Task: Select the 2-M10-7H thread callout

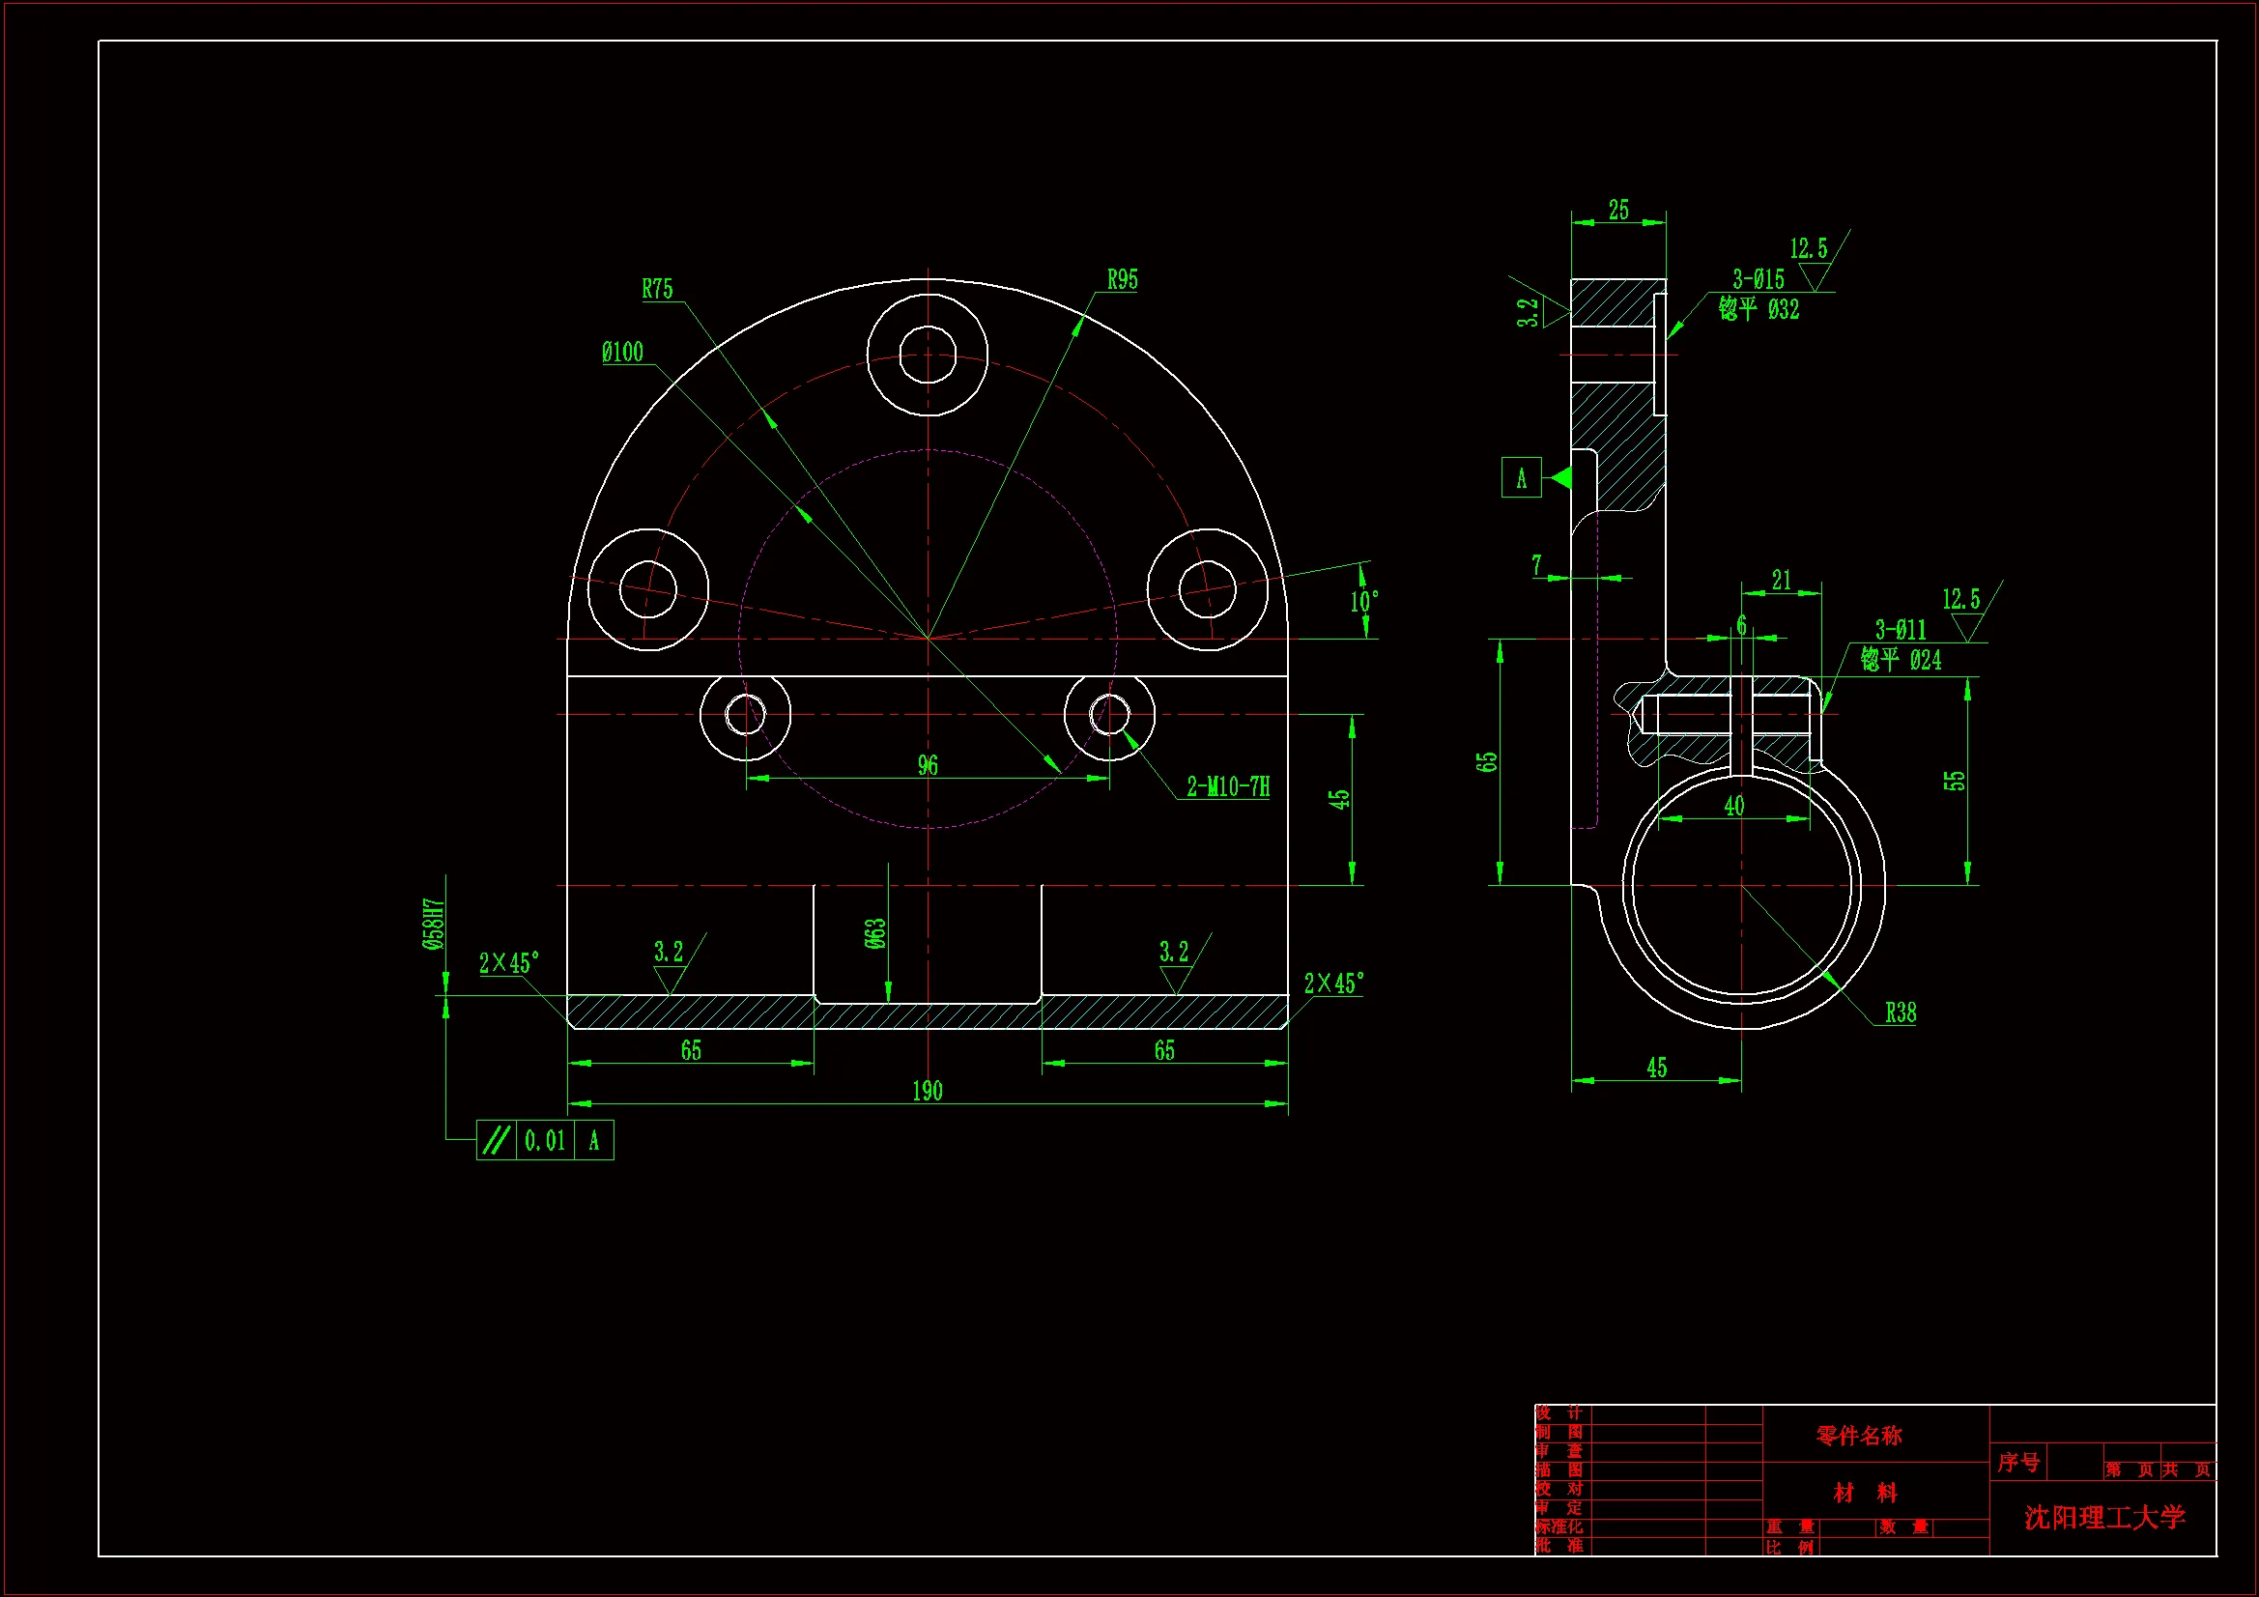Action: [1227, 786]
